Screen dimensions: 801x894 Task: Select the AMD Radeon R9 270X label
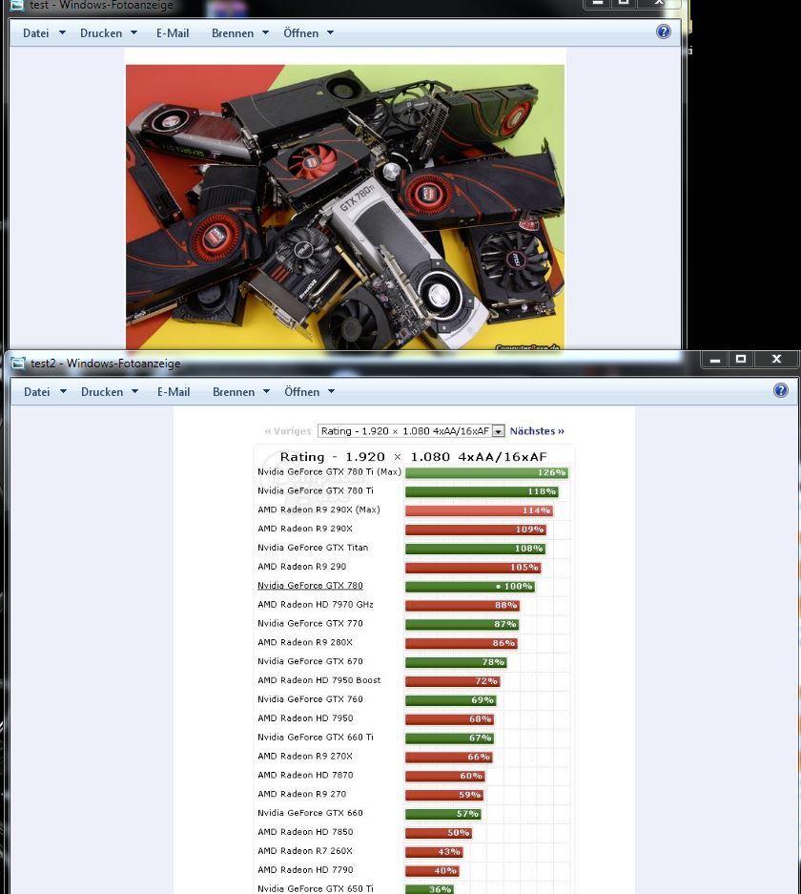point(305,756)
